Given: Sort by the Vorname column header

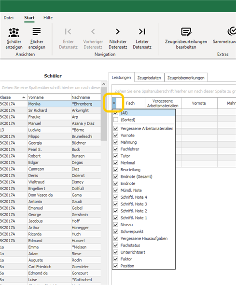Looking at the screenshot, I should [x=49, y=97].
